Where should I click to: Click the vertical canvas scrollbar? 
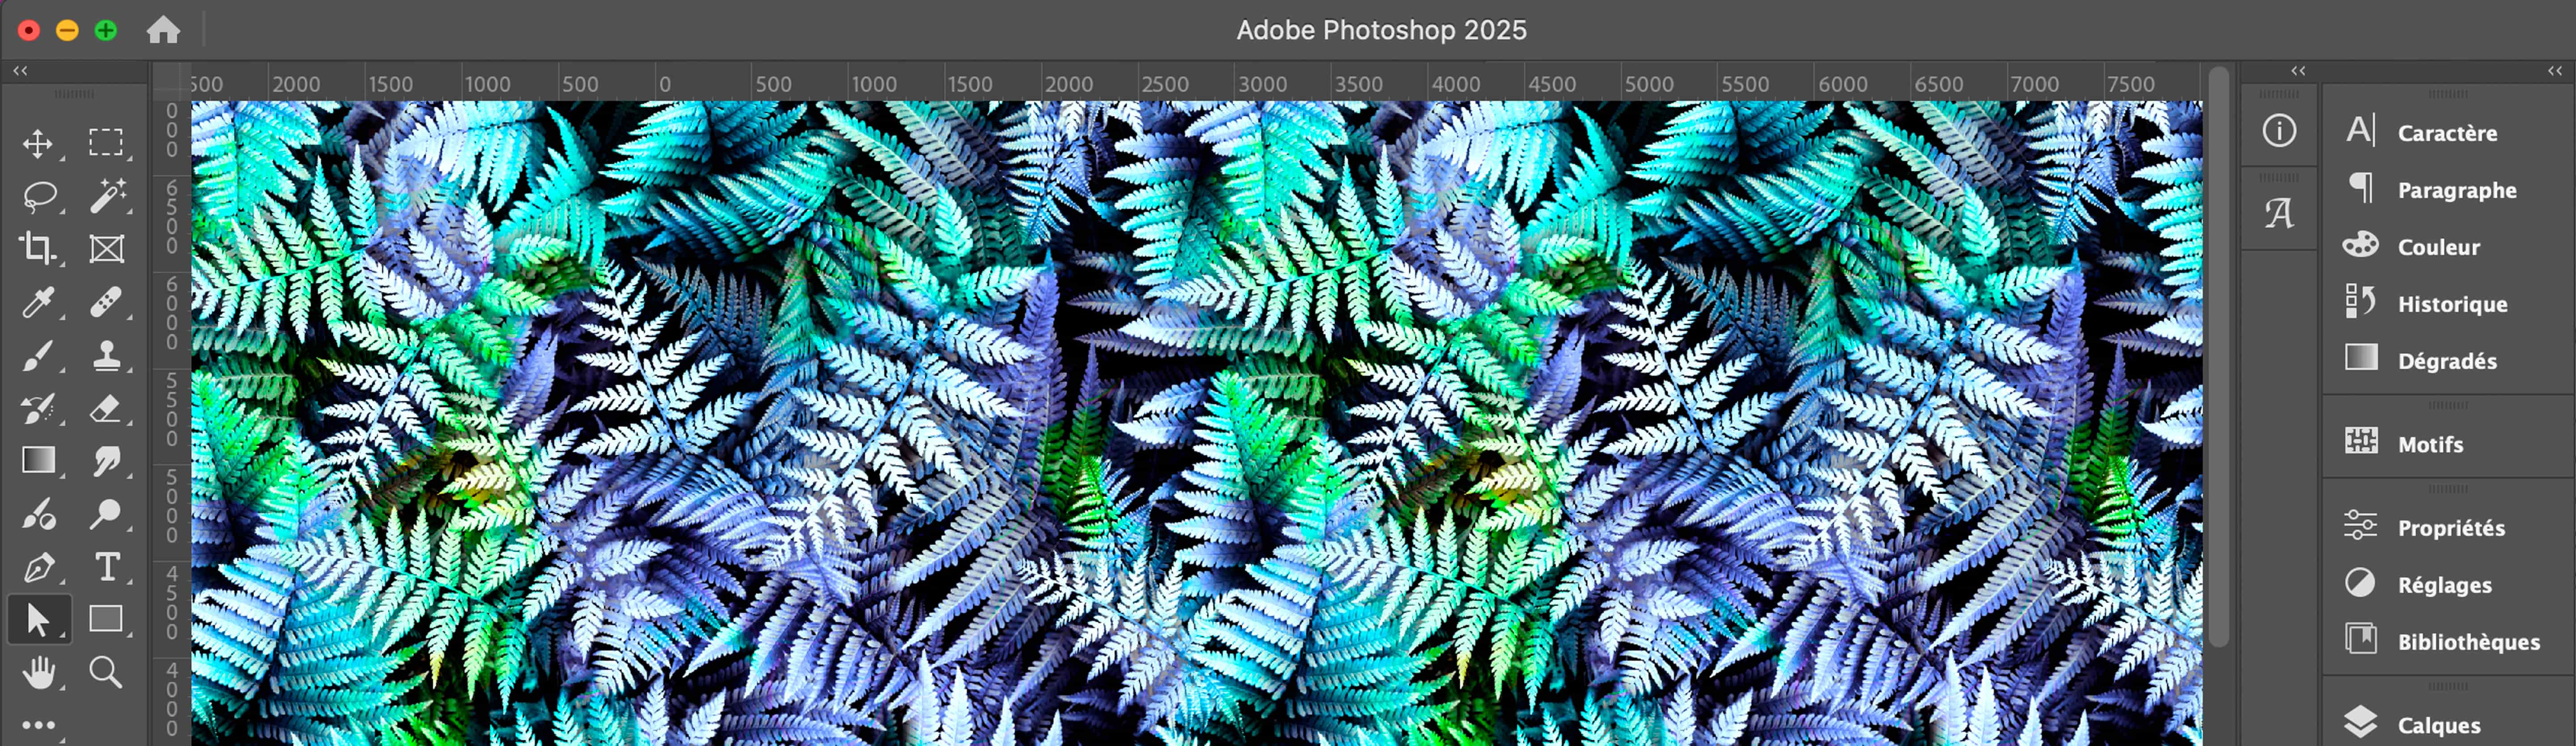tap(2218, 356)
